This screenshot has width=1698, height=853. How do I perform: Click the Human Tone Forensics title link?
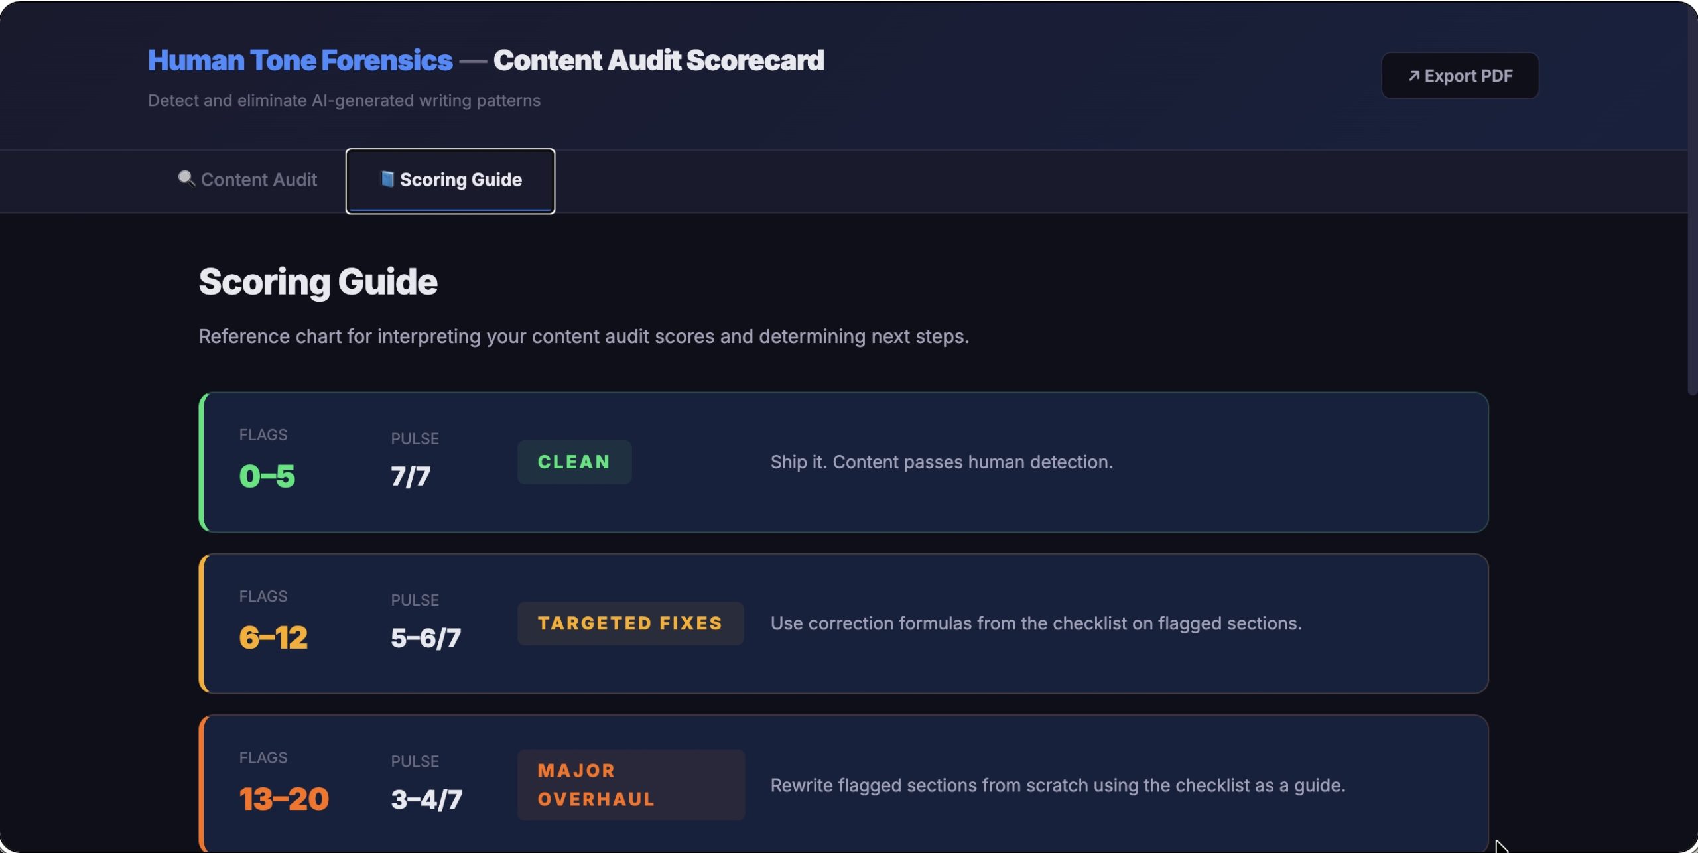[x=300, y=60]
